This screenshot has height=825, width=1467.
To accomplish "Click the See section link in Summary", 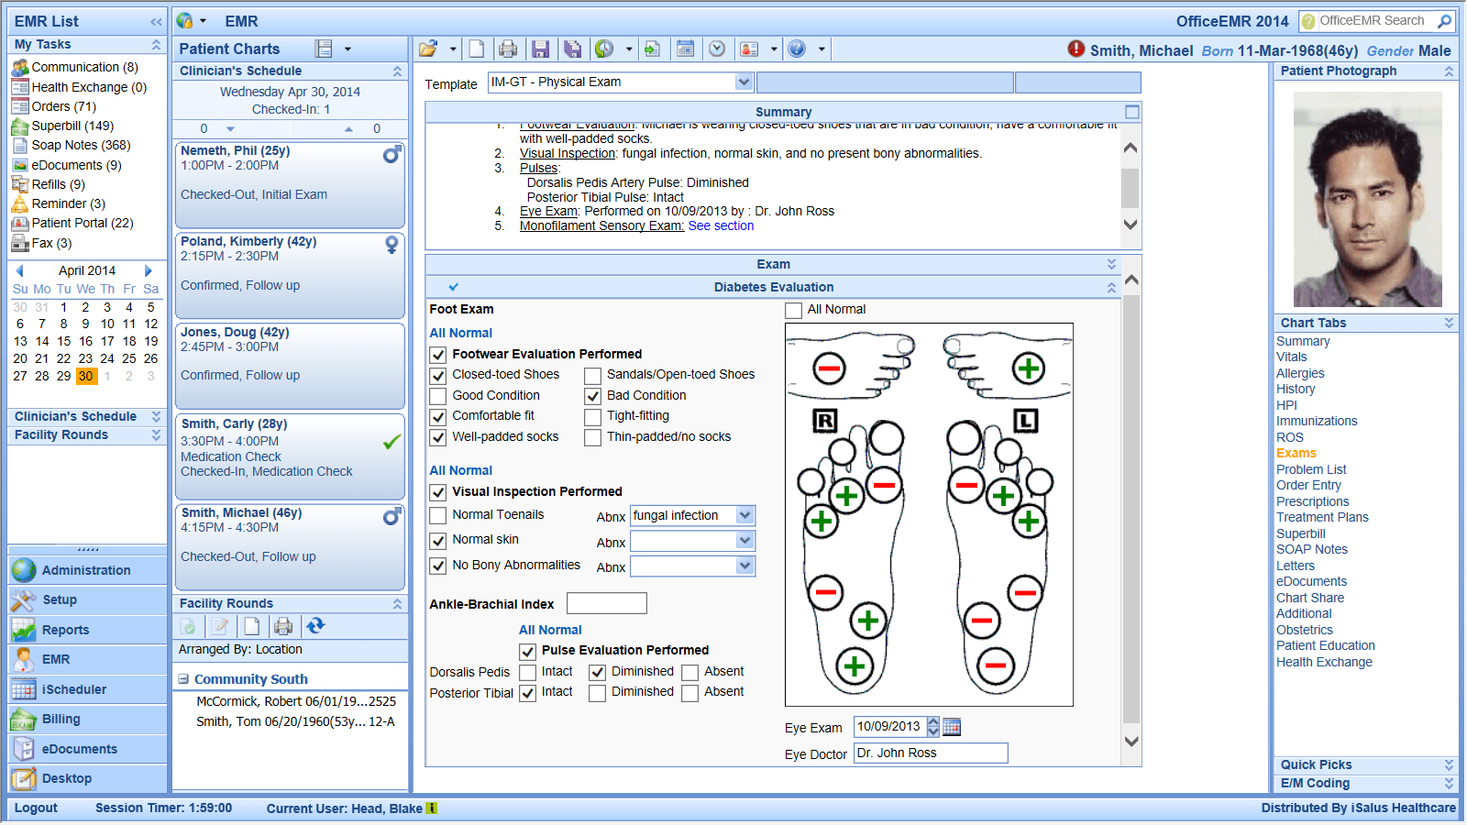I will click(721, 226).
